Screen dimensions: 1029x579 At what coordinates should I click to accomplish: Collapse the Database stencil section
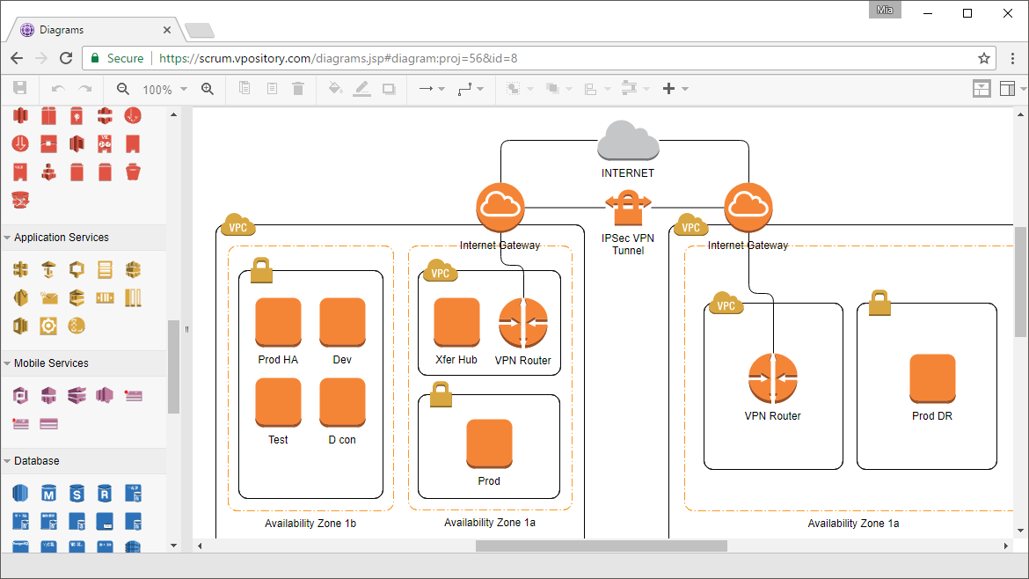40,460
